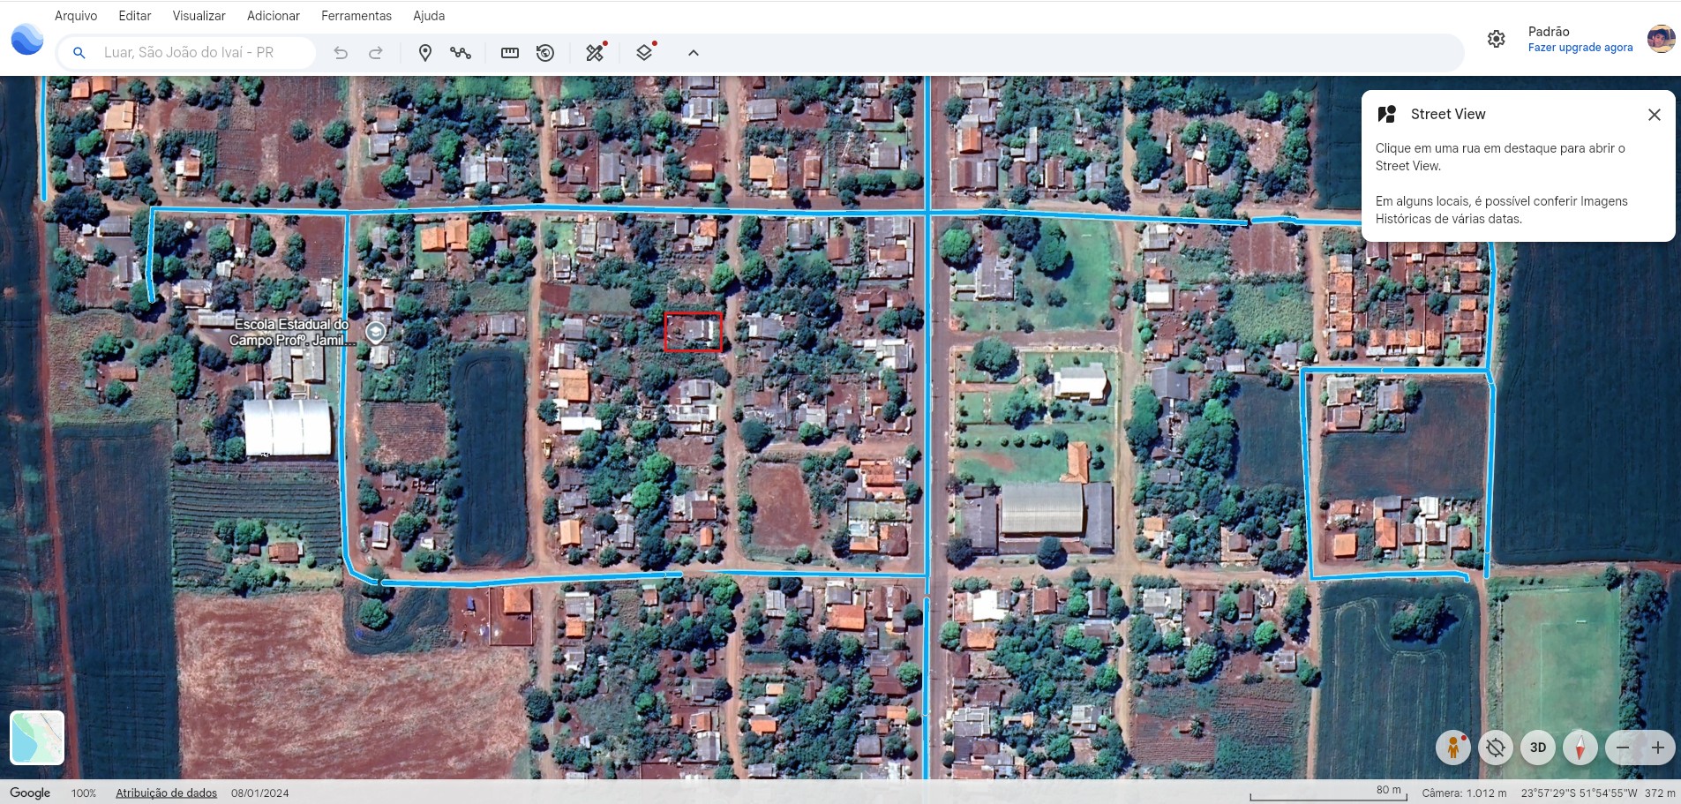This screenshot has width=1681, height=804.
Task: Click the Google Earth logo icon
Action: (x=27, y=40)
